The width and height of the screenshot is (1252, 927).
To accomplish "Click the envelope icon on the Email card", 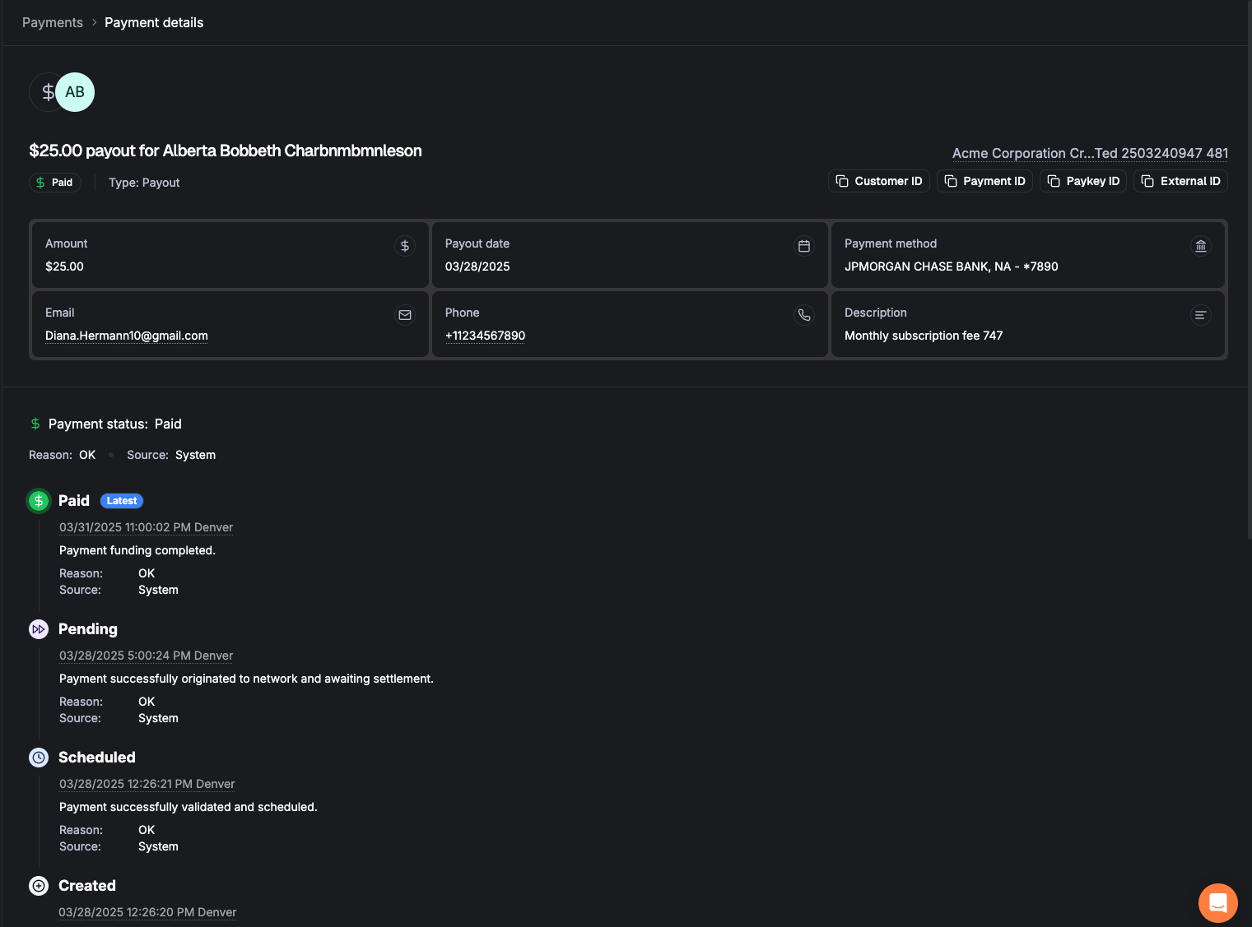I will click(404, 314).
